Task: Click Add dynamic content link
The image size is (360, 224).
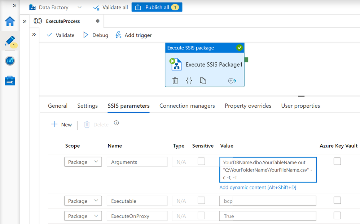Action: [258, 187]
